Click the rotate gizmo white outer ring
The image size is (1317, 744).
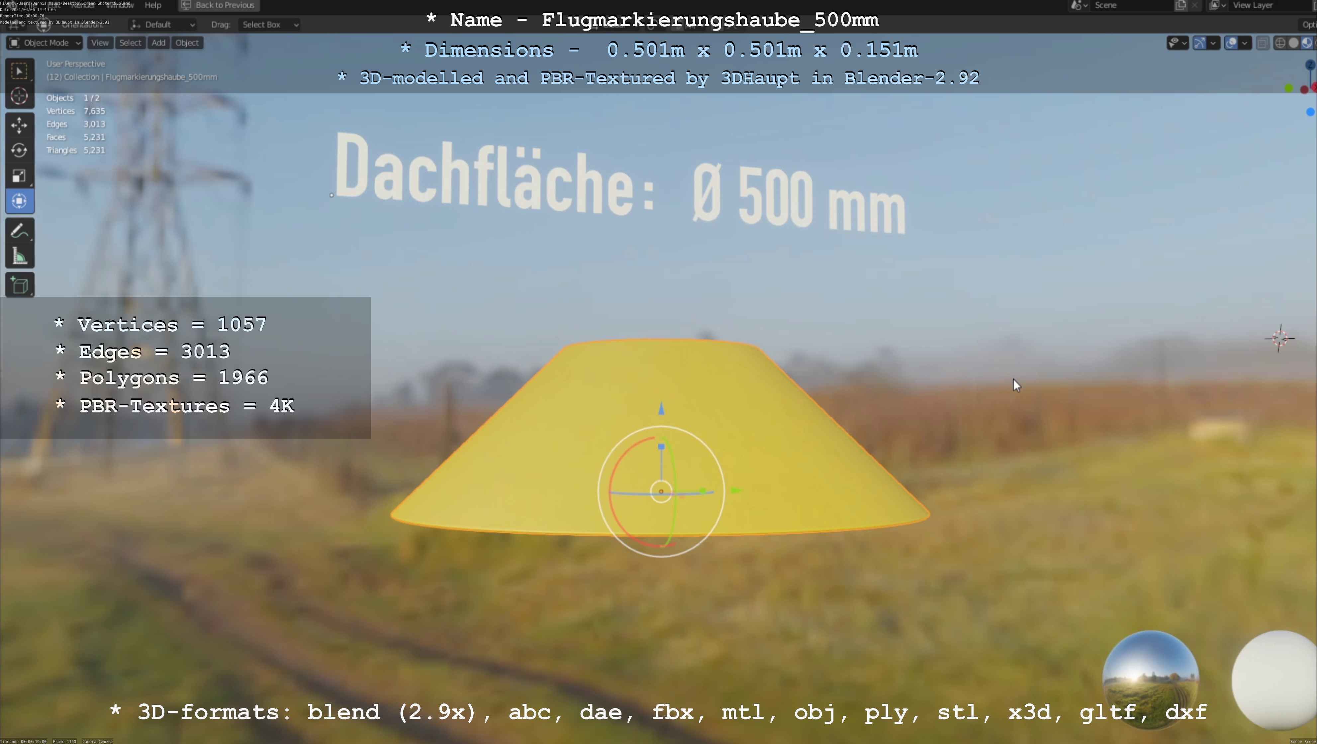point(661,427)
